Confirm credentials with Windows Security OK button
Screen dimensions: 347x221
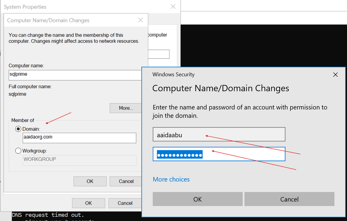tap(198, 199)
